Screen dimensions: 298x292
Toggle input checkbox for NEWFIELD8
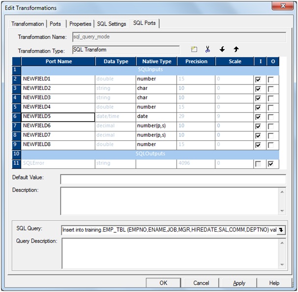[258, 145]
